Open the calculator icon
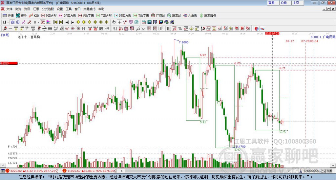This screenshot has height=180, width=336. pyautogui.click(x=149, y=22)
